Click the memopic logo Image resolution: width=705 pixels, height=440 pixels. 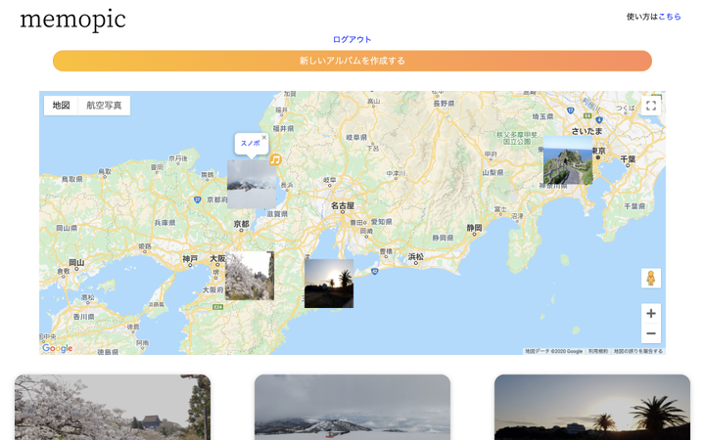(x=72, y=20)
